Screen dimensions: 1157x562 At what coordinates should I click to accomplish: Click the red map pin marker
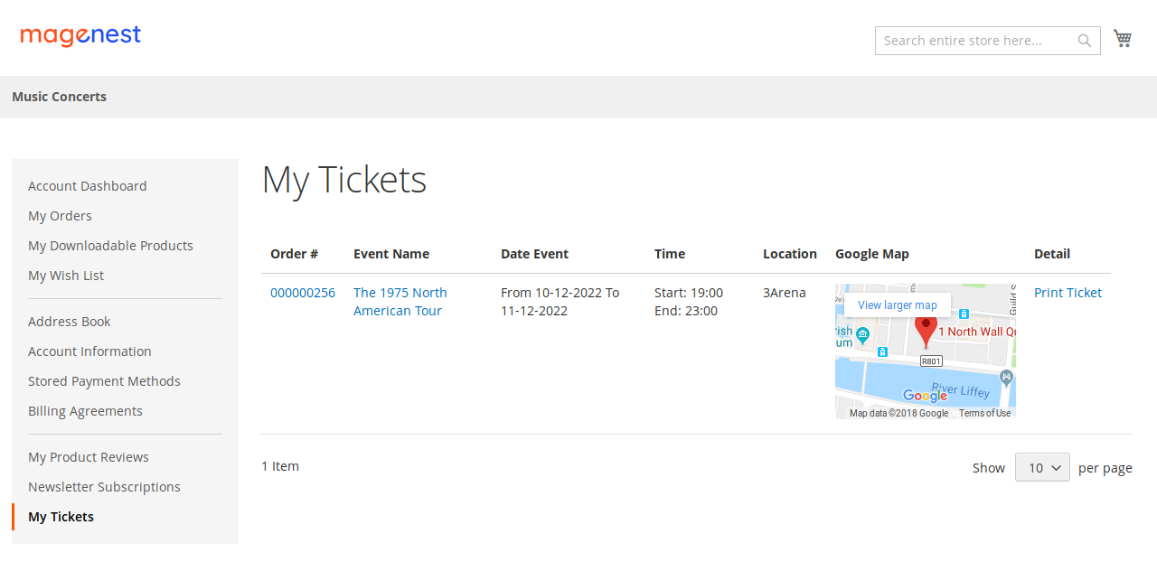pos(926,330)
